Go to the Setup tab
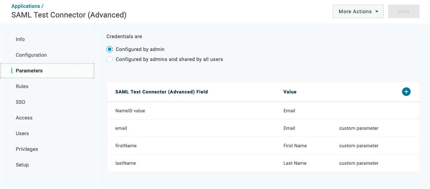Viewport: 430px width, 189px height. (x=22, y=165)
